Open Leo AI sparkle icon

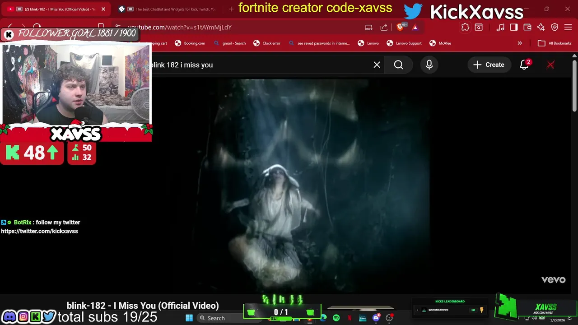point(541,27)
